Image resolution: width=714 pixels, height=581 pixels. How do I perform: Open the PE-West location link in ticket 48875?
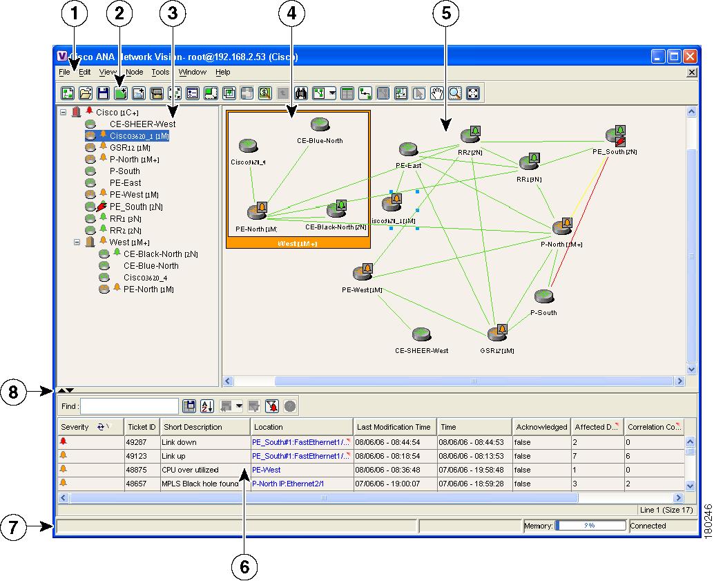pos(267,470)
